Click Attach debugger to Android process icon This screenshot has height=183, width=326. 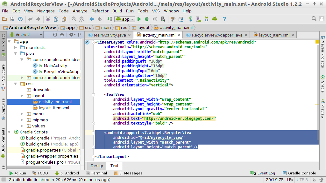pyautogui.click(x=163, y=19)
